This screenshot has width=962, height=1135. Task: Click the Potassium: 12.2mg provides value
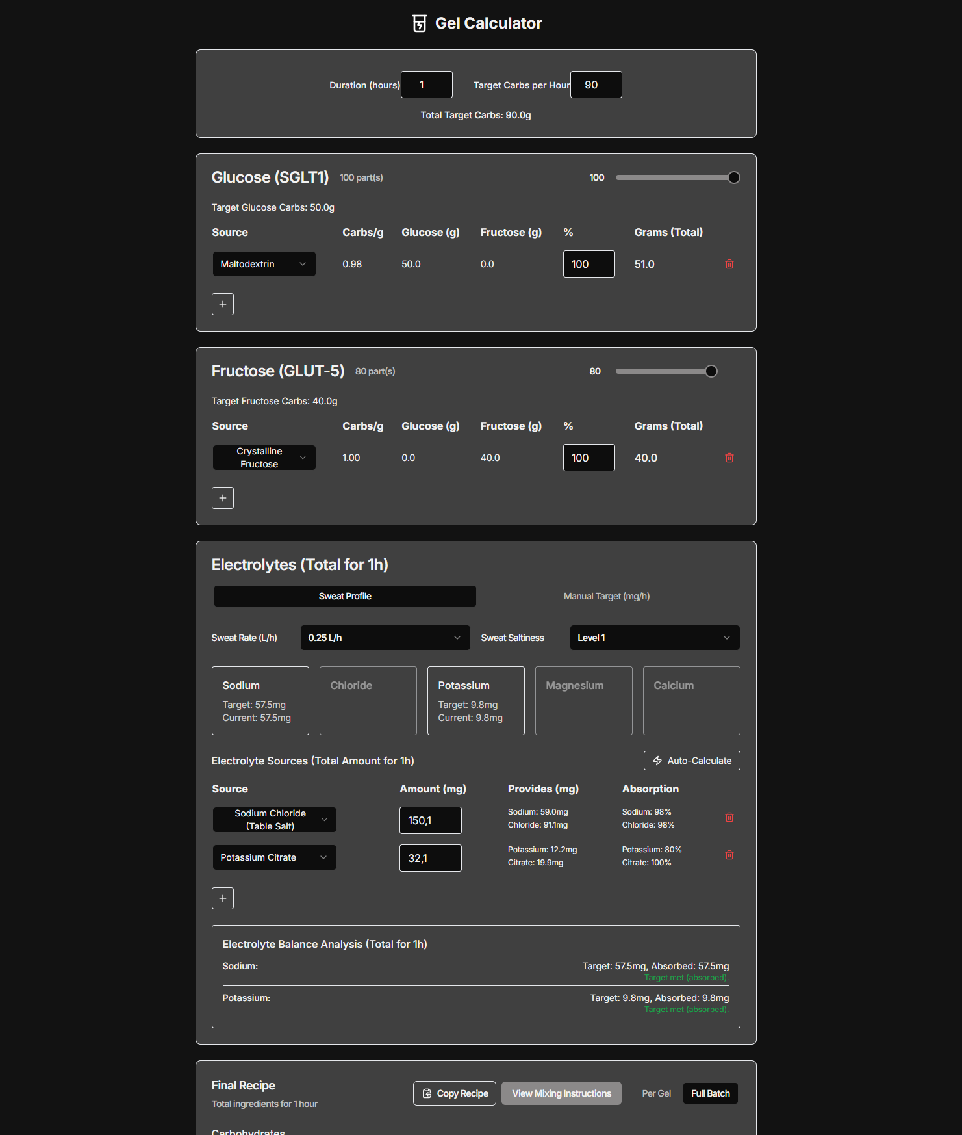pyautogui.click(x=542, y=850)
